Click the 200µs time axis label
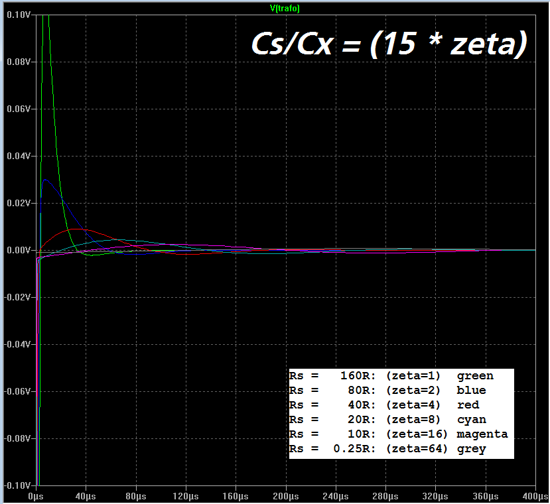The image size is (550, 504). tap(285, 497)
